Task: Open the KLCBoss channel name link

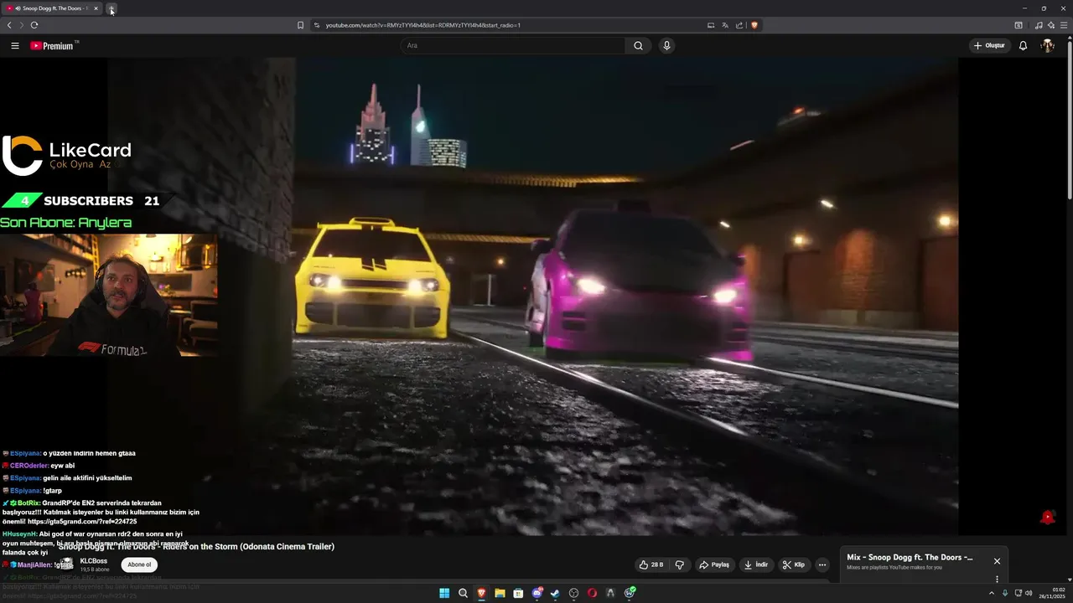Action: coord(93,560)
